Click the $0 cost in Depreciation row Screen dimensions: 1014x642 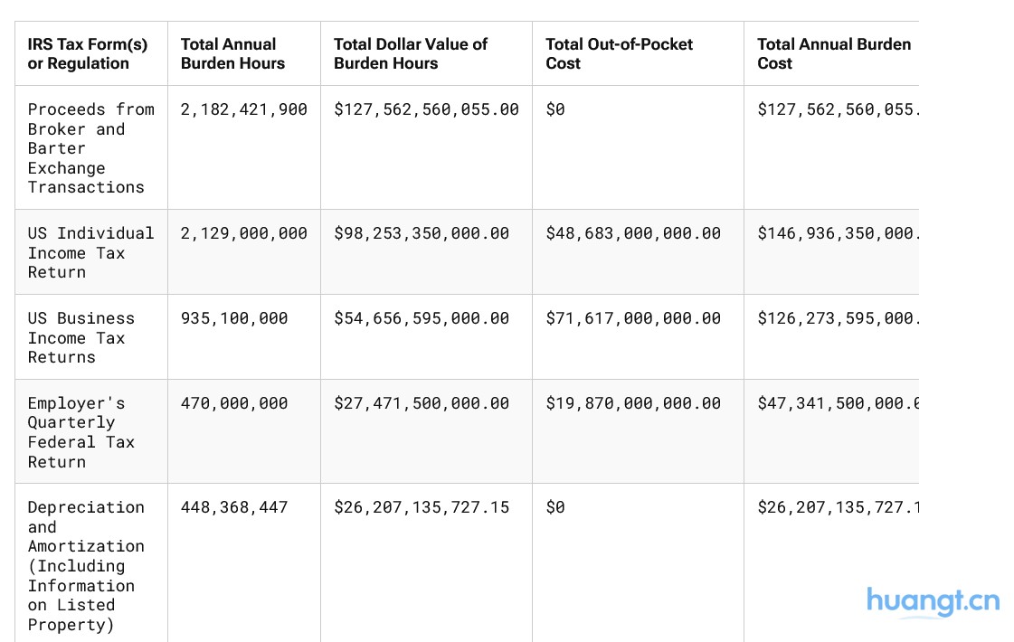point(555,507)
